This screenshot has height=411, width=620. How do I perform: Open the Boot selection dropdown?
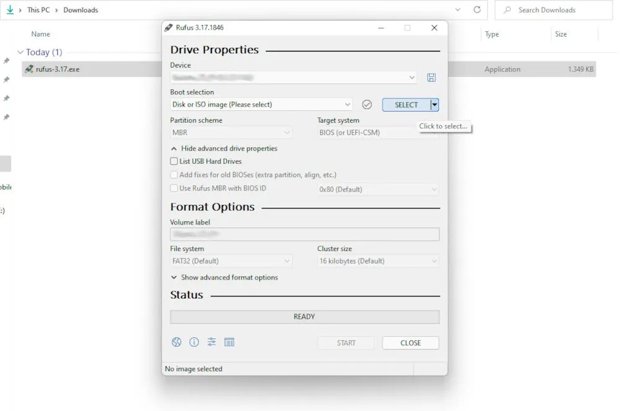click(x=260, y=104)
